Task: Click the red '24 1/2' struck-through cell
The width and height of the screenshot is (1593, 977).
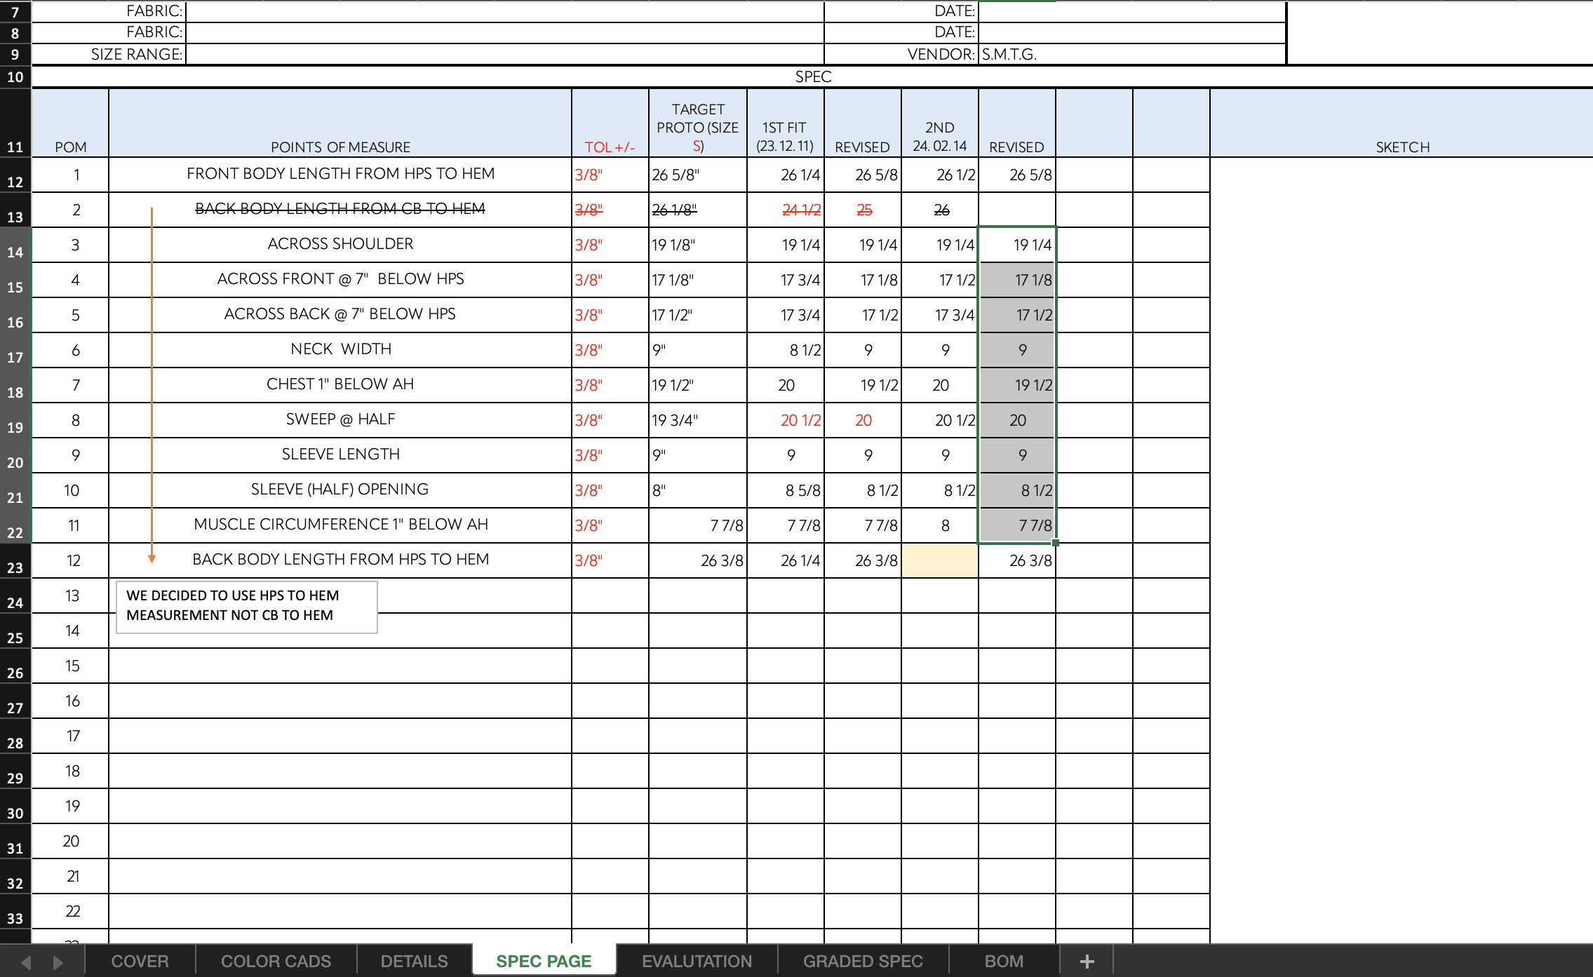Action: (x=786, y=210)
